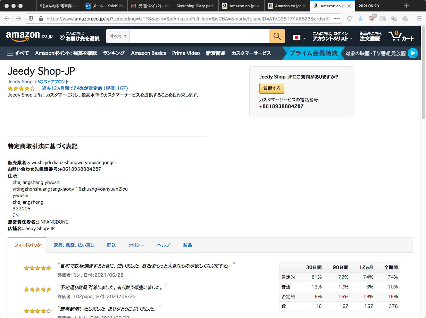Open Amazon Basics in the nav bar
The width and height of the screenshot is (426, 318).
pos(149,53)
